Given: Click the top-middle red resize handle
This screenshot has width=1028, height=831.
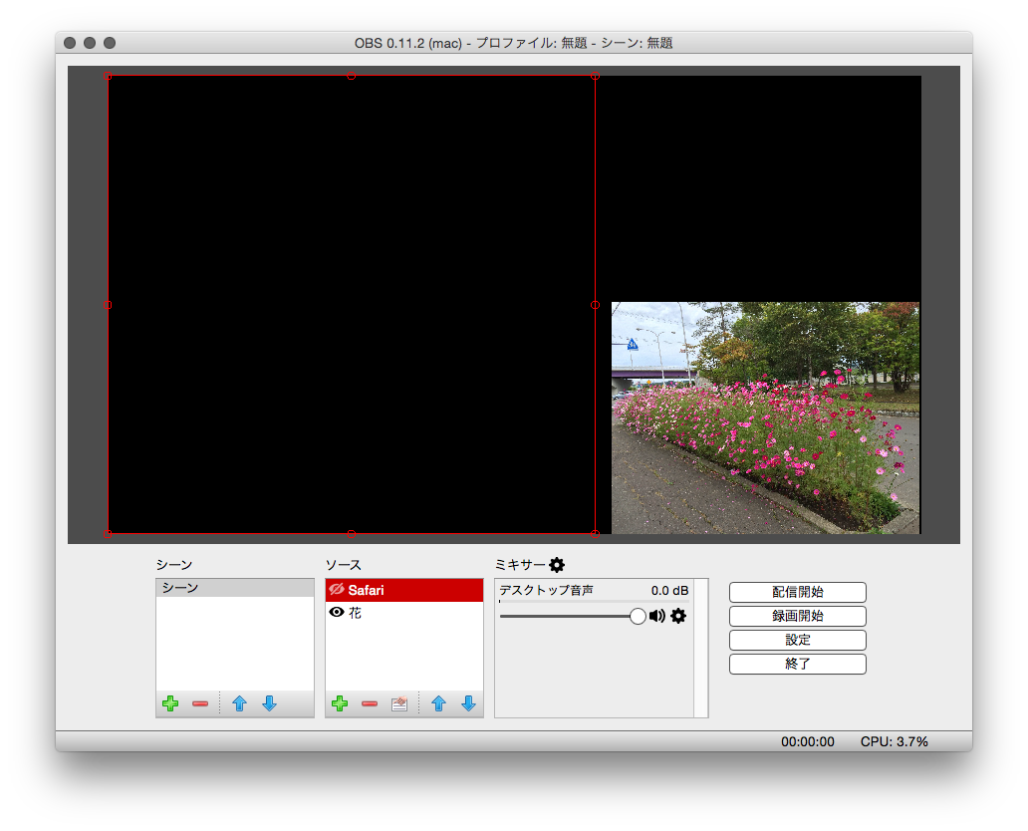Looking at the screenshot, I should (352, 76).
